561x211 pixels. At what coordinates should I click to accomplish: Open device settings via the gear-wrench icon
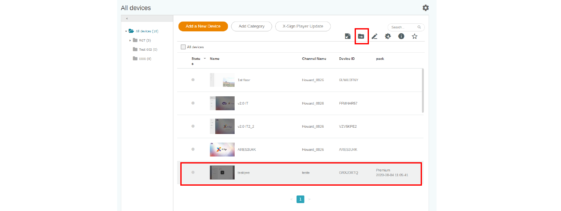(x=388, y=36)
